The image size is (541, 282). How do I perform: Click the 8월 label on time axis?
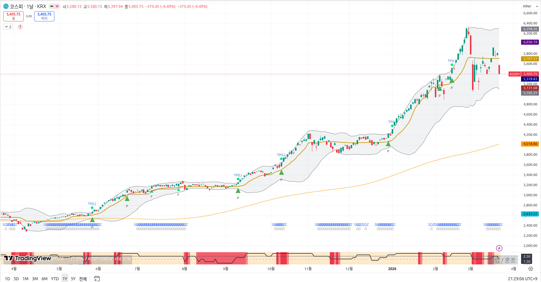(x=184, y=269)
